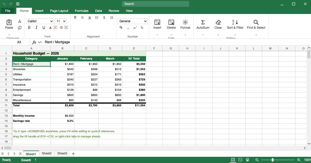Expand the arrow below Find & Select

[x=256, y=34]
